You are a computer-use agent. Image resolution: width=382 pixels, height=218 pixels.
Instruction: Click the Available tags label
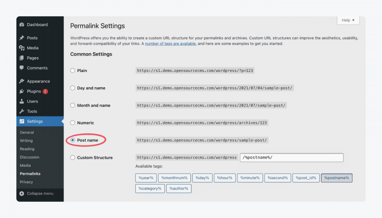coord(149,166)
